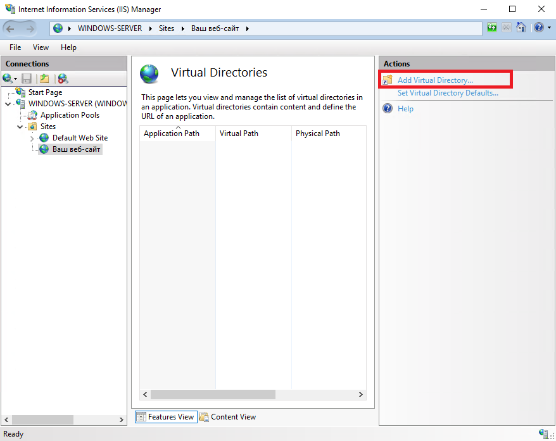Click the Refresh page icon in address bar

(x=492, y=28)
